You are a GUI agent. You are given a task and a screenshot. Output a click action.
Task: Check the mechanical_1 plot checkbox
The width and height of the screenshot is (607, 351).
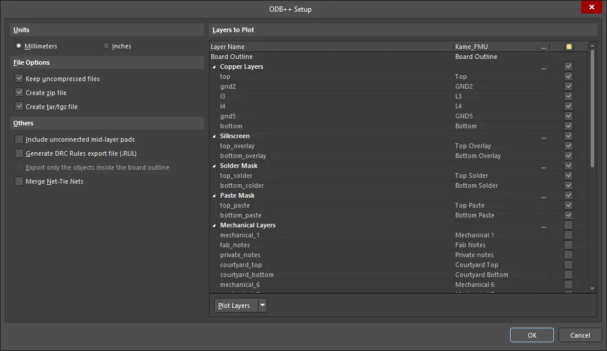click(x=568, y=235)
